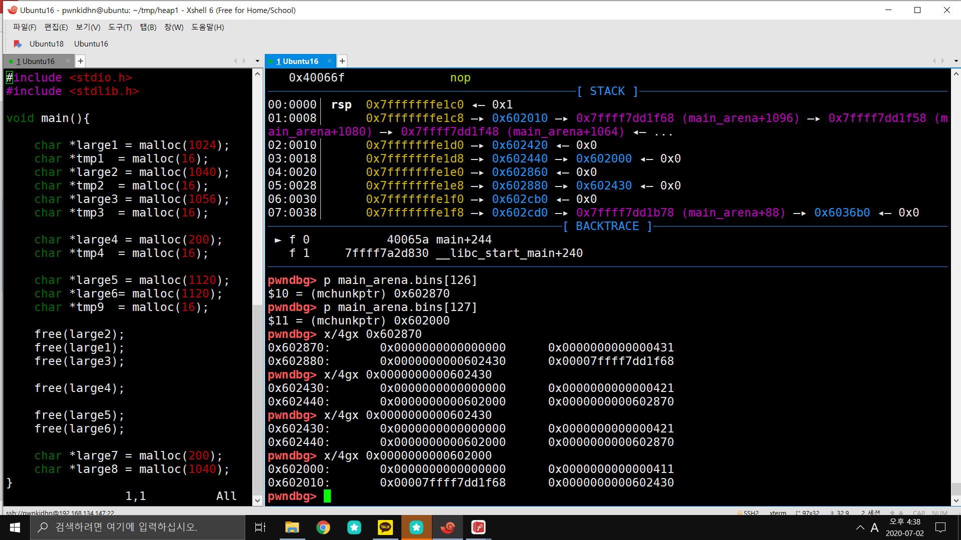
Task: Open Task View from the taskbar
Action: (x=260, y=527)
